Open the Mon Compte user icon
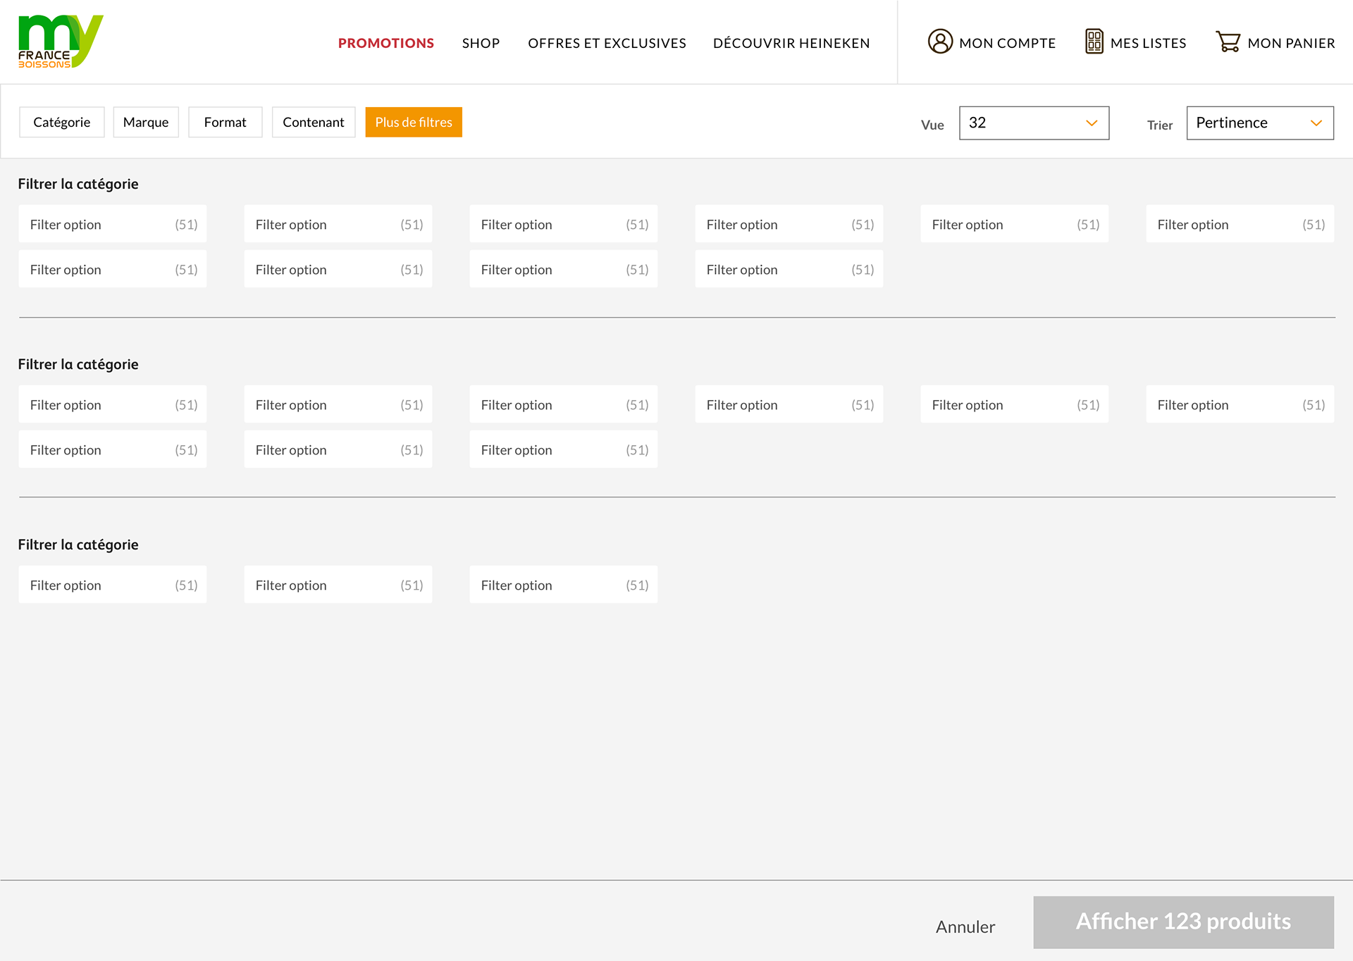The width and height of the screenshot is (1353, 961). [940, 42]
